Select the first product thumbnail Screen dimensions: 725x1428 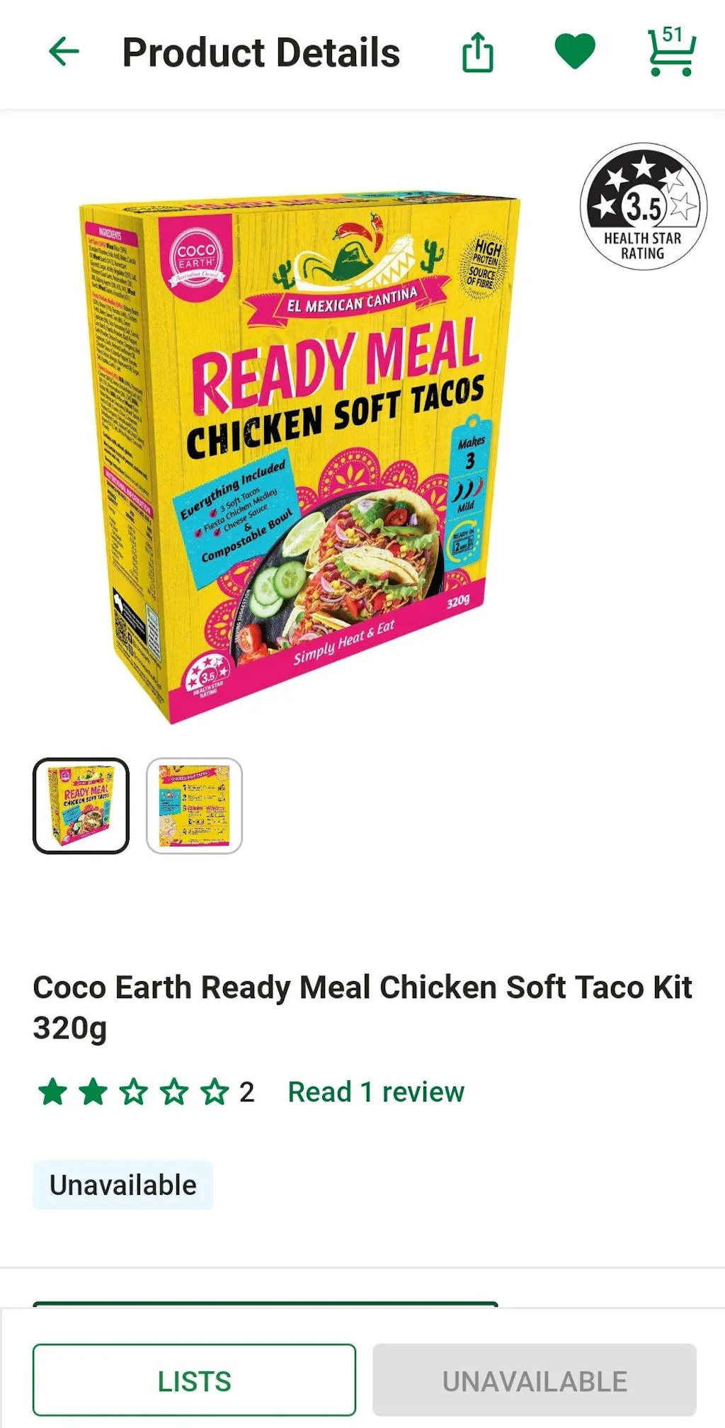[81, 805]
